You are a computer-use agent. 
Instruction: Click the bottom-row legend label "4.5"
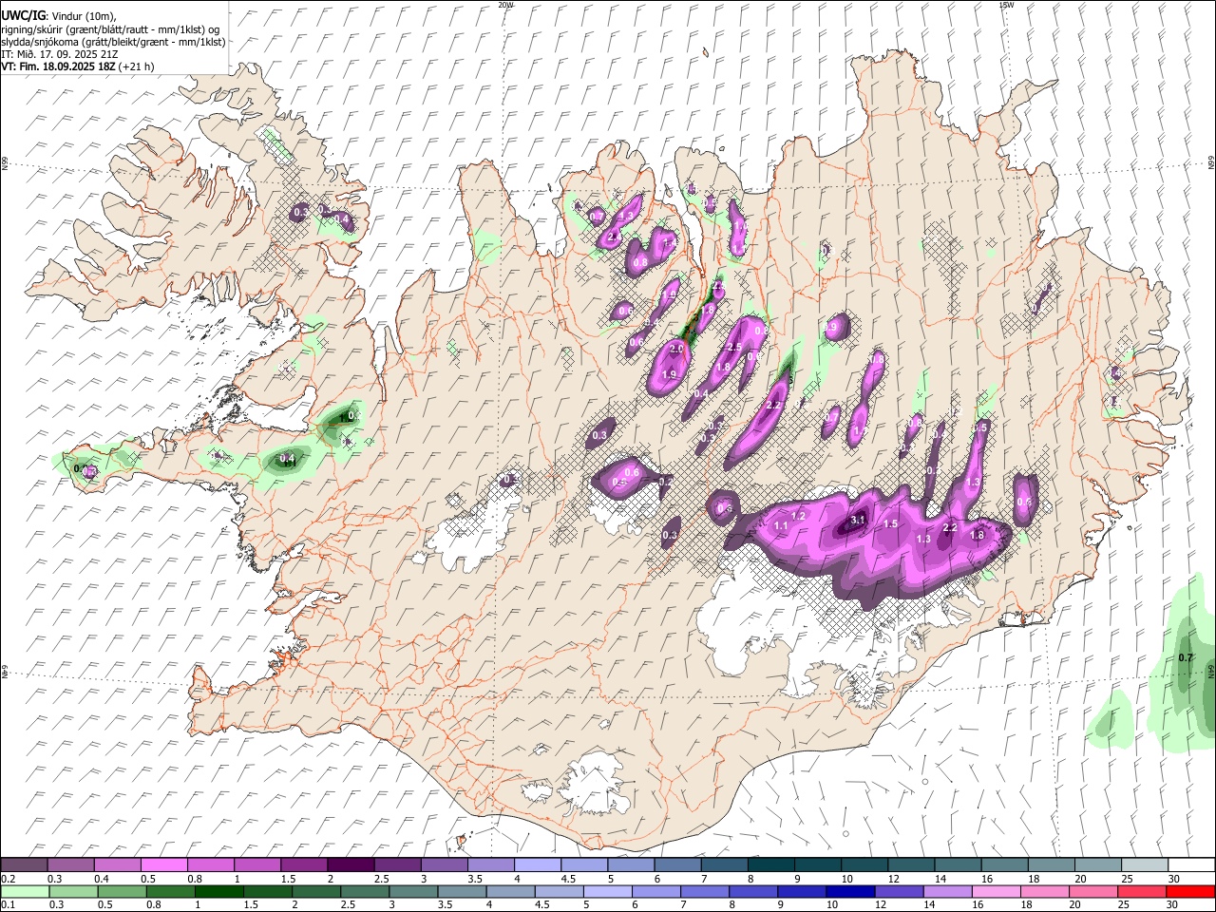tap(541, 905)
